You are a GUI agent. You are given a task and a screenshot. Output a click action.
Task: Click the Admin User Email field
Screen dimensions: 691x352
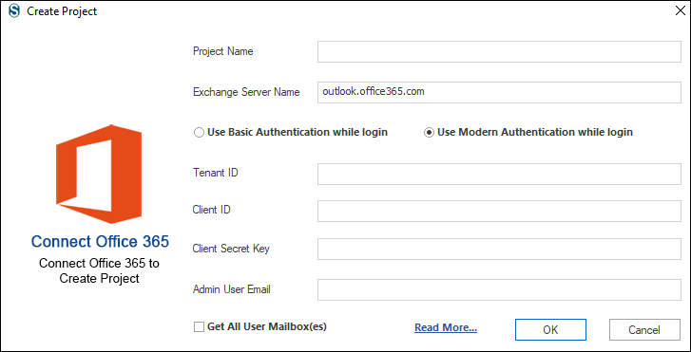(499, 290)
